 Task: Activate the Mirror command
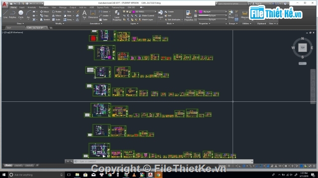point(57,15)
